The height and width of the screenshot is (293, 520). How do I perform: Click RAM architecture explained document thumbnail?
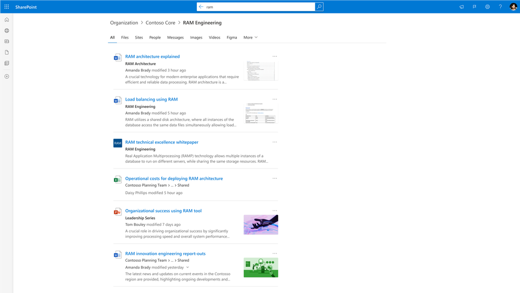click(261, 71)
